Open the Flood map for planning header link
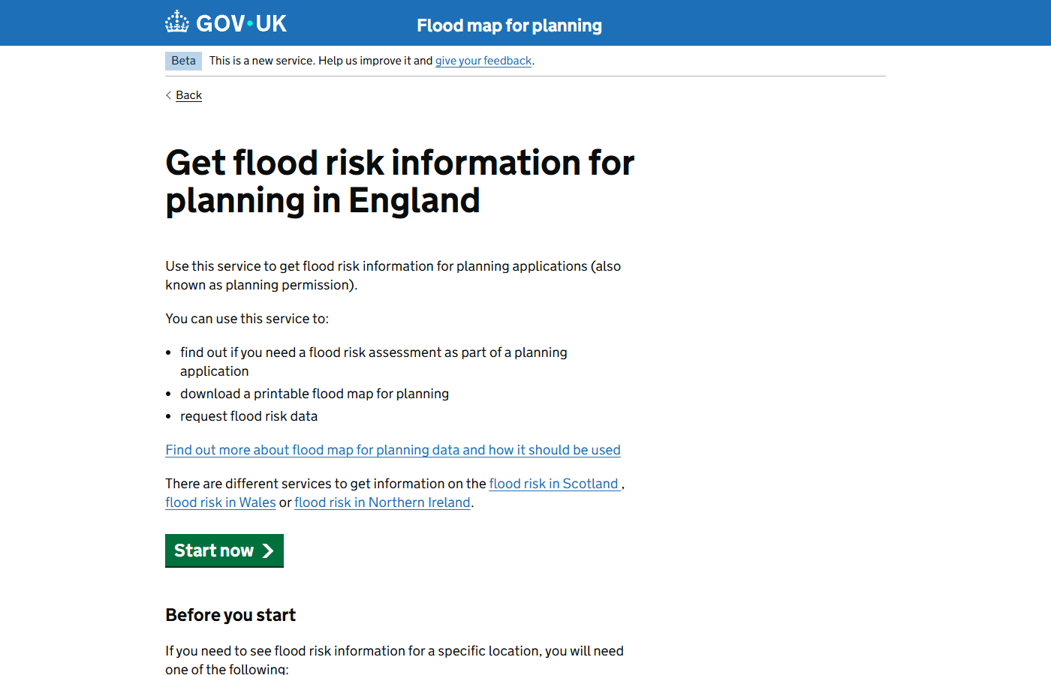Image resolution: width=1051 pixels, height=675 pixels. click(509, 25)
